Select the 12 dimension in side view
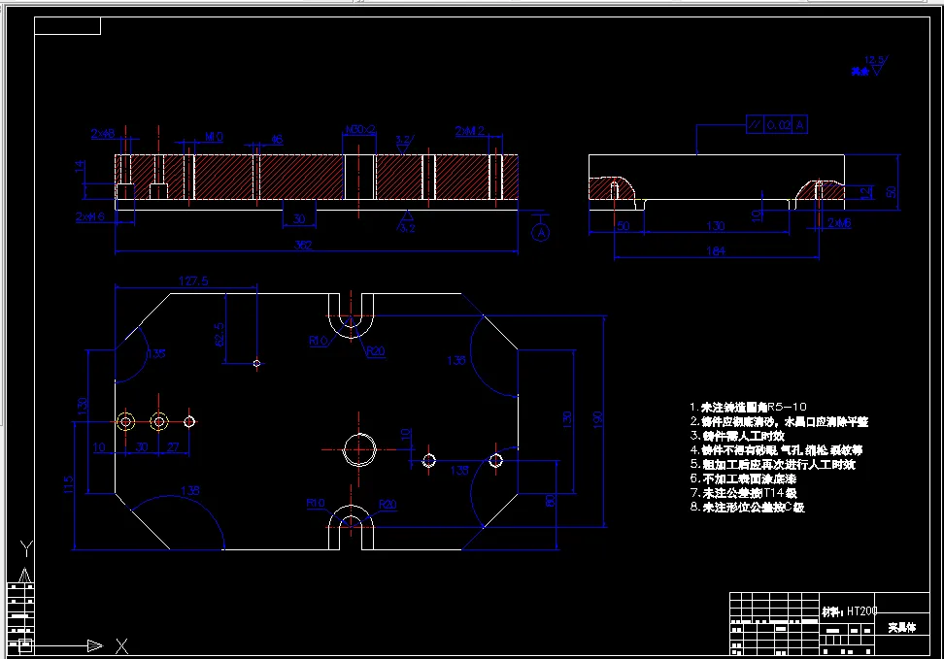Image resolution: width=944 pixels, height=659 pixels. point(865,192)
